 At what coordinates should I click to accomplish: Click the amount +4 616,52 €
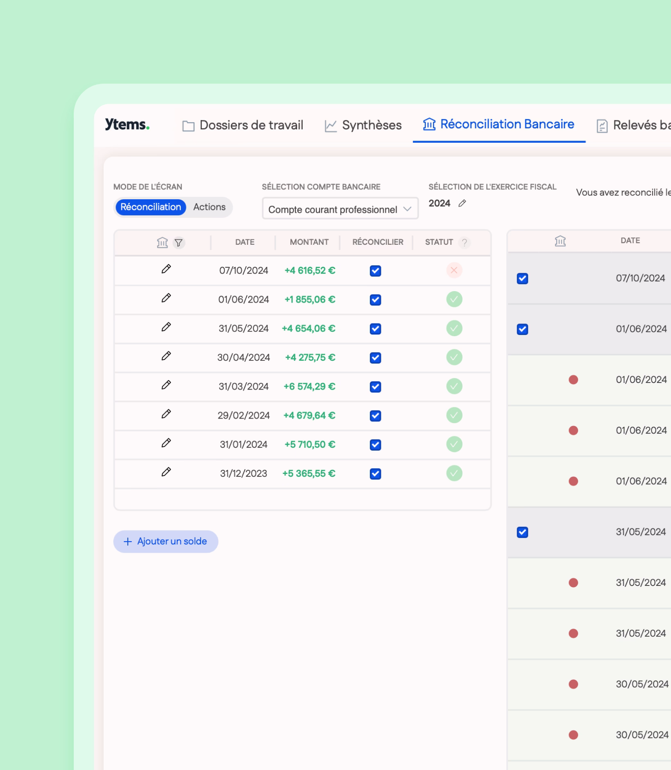310,271
